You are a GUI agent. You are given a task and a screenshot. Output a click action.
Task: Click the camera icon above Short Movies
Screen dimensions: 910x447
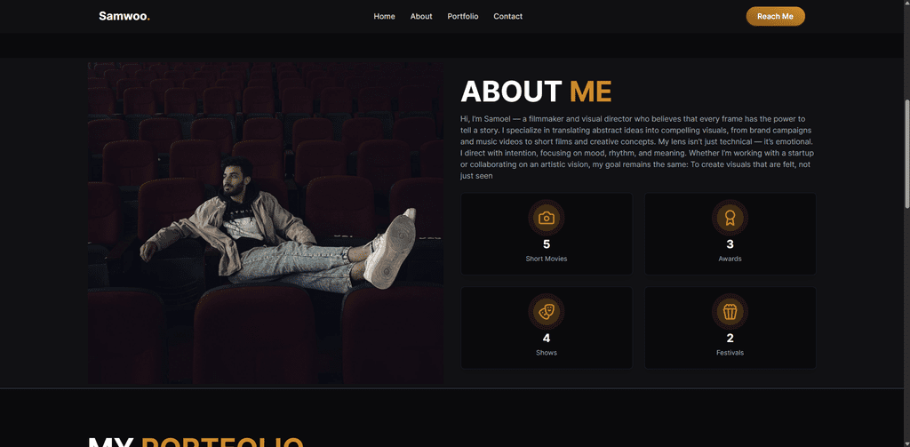[547, 219]
